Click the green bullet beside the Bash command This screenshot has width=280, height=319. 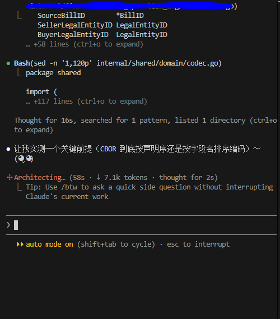click(x=8, y=63)
